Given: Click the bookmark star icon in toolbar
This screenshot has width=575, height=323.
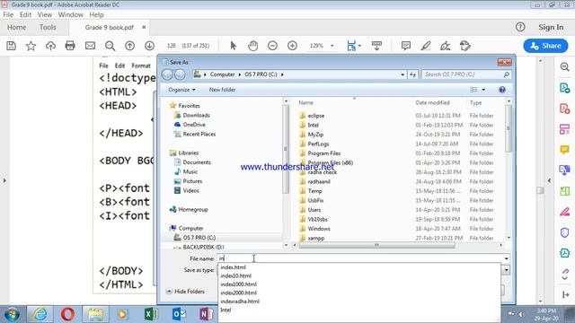Looking at the screenshot, I should tap(31, 46).
